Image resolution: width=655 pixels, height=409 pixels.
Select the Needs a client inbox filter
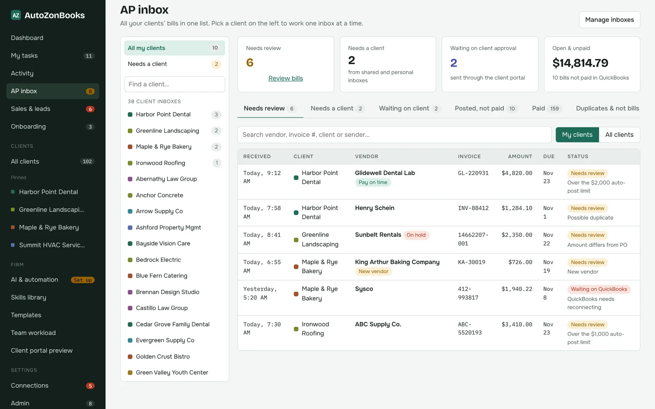click(174, 64)
